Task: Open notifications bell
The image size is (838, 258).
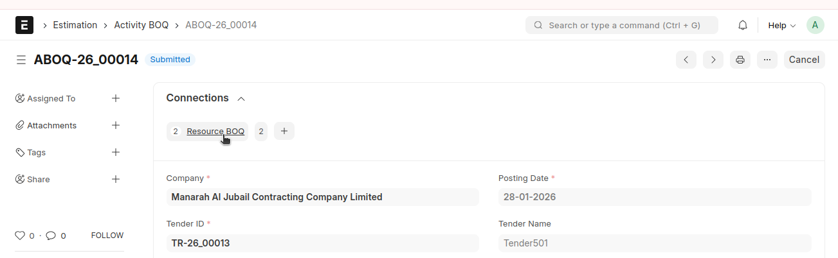Action: (x=743, y=25)
